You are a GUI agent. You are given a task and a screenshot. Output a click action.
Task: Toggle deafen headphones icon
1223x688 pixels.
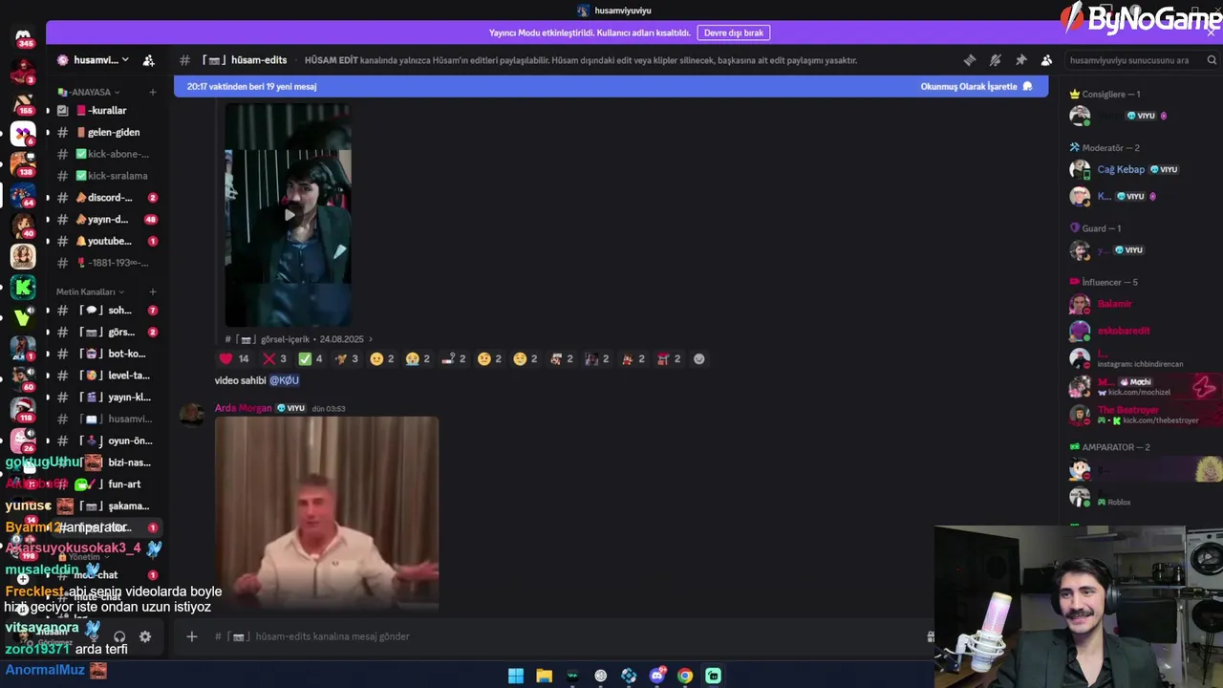pyautogui.click(x=119, y=636)
